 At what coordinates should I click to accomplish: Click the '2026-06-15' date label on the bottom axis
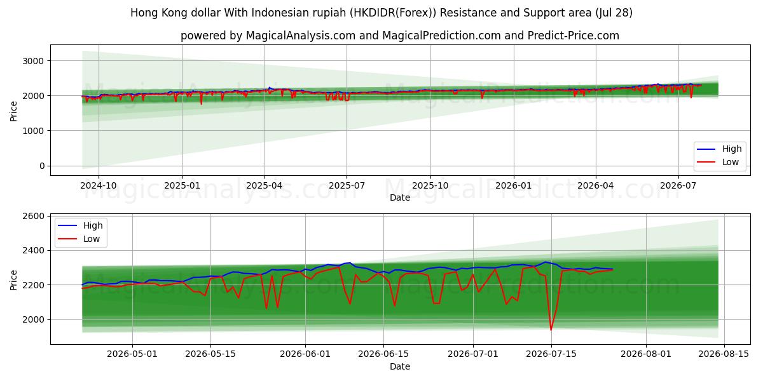(x=383, y=354)
